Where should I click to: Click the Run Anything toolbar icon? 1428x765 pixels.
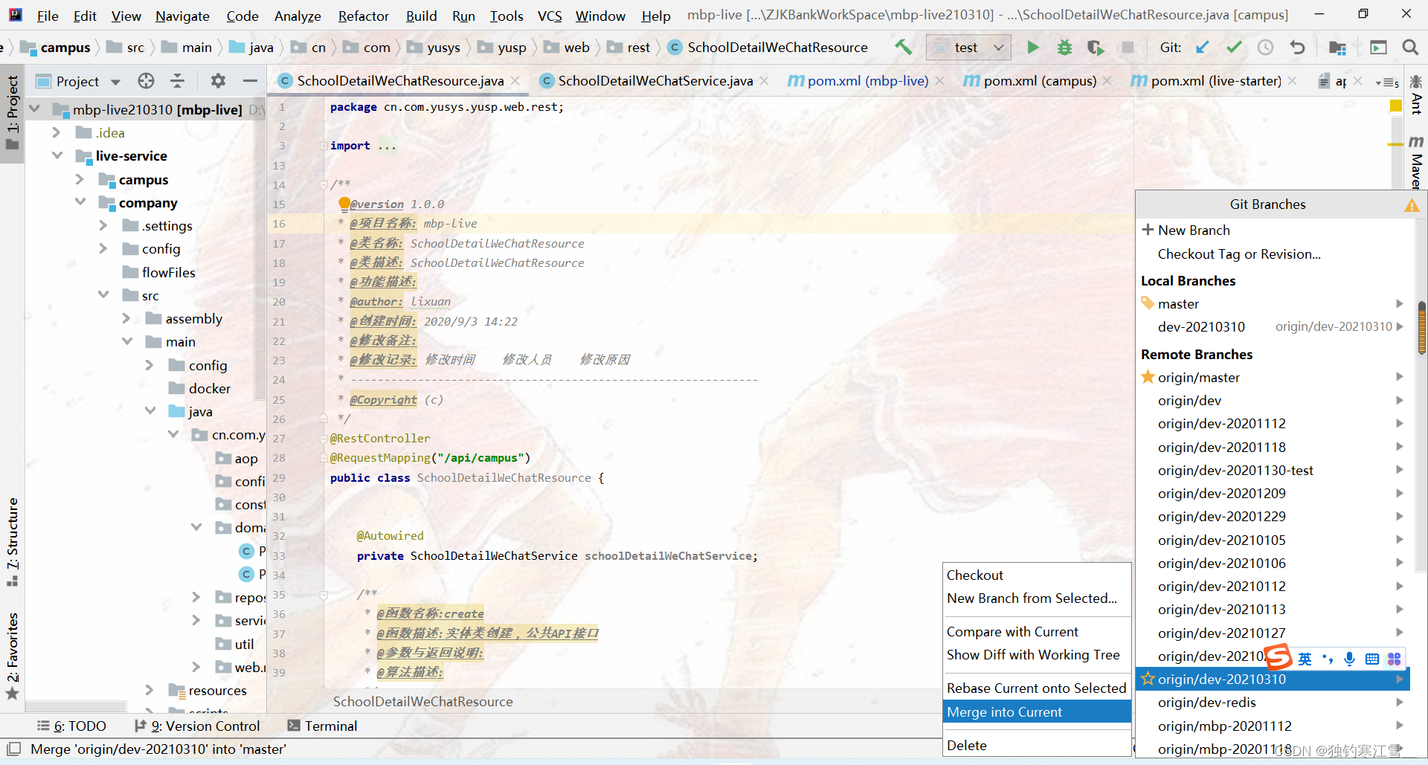pyautogui.click(x=1378, y=48)
